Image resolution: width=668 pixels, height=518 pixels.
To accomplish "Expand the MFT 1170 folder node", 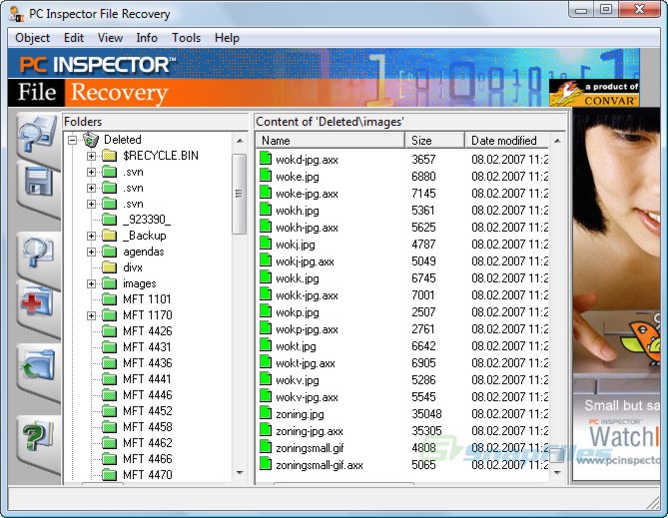I will [91, 315].
